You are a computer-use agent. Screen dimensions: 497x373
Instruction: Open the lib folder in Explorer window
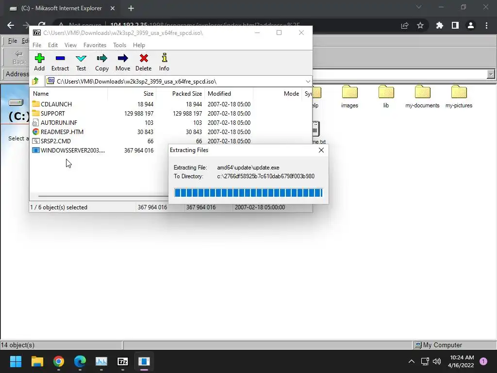386,97
